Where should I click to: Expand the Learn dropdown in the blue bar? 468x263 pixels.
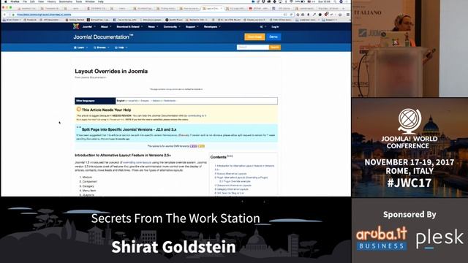tap(81, 47)
